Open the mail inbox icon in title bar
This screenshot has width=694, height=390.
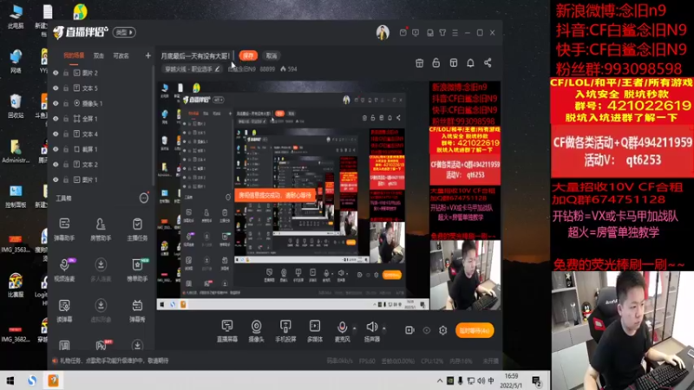[403, 33]
